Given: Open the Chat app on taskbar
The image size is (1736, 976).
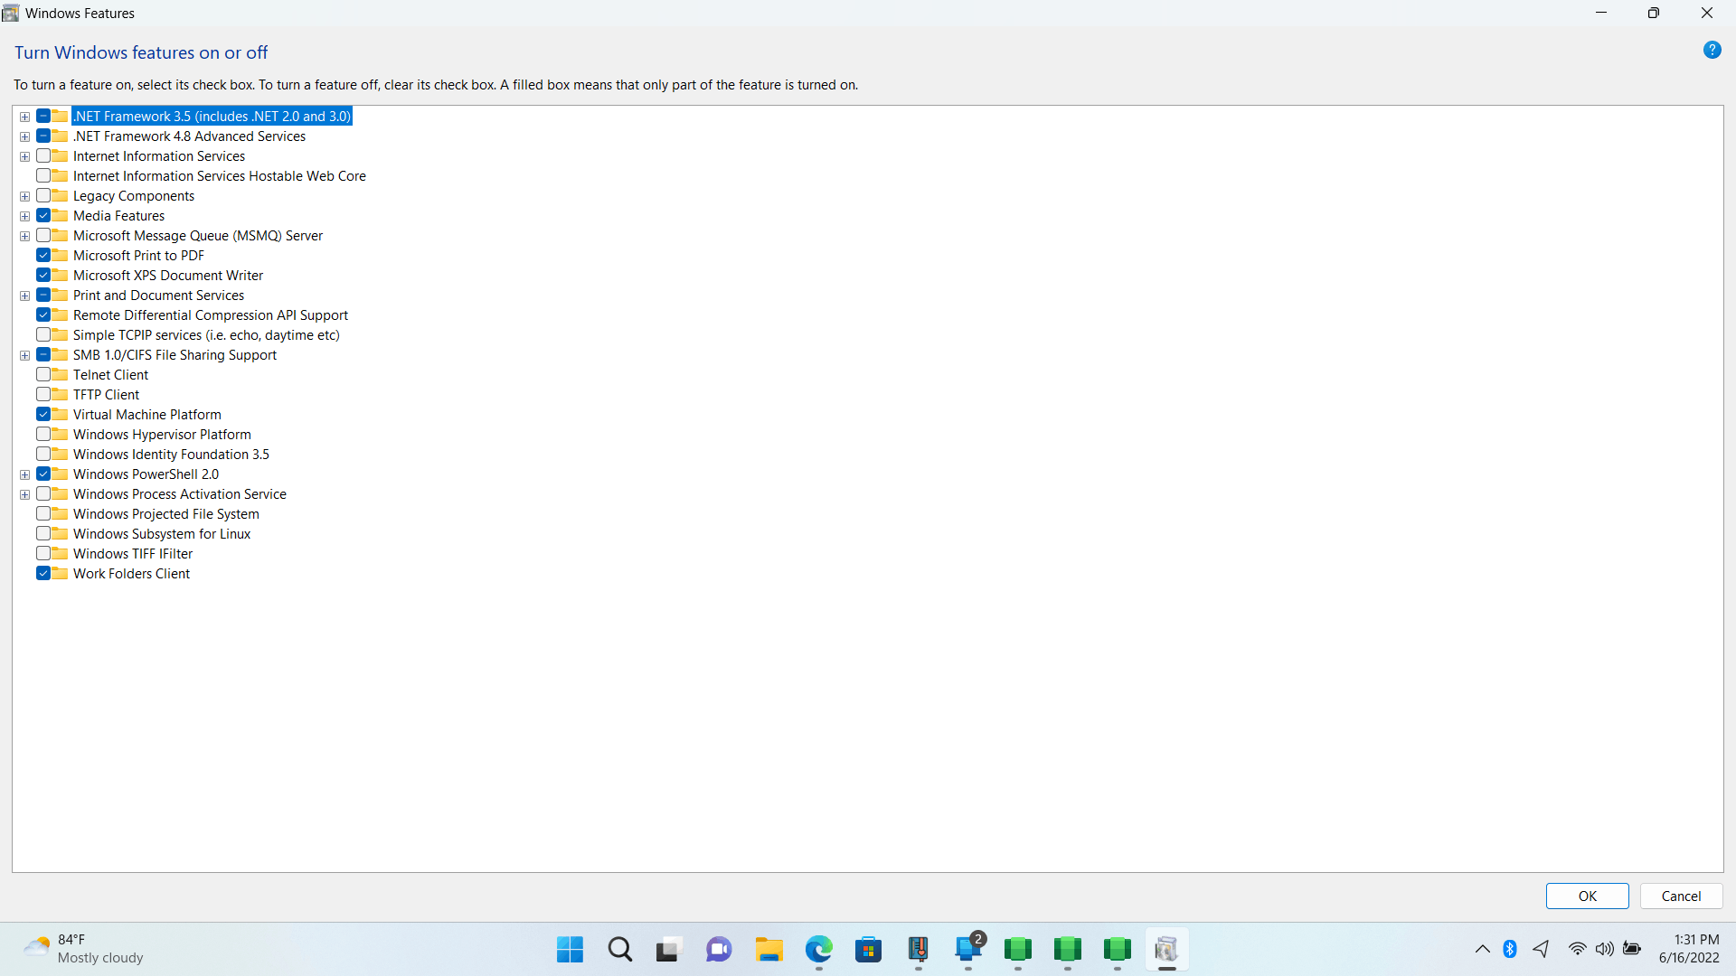Looking at the screenshot, I should point(719,950).
